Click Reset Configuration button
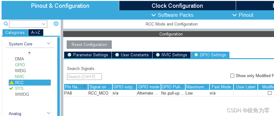 [x=89, y=45]
